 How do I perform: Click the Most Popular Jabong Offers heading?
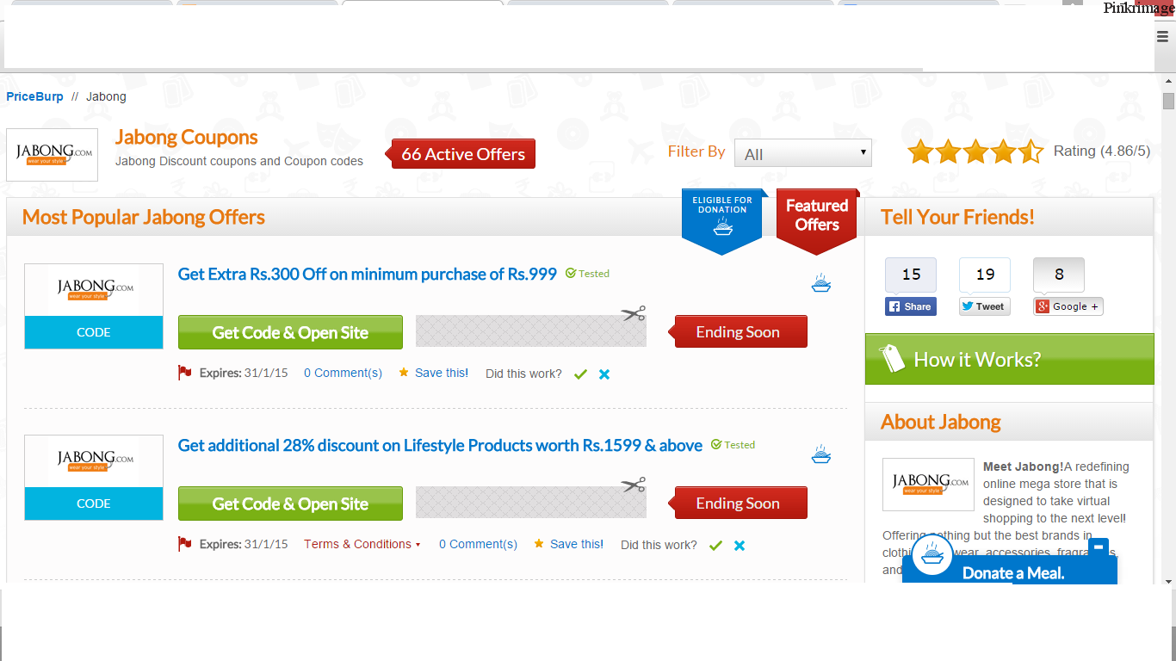coord(144,217)
